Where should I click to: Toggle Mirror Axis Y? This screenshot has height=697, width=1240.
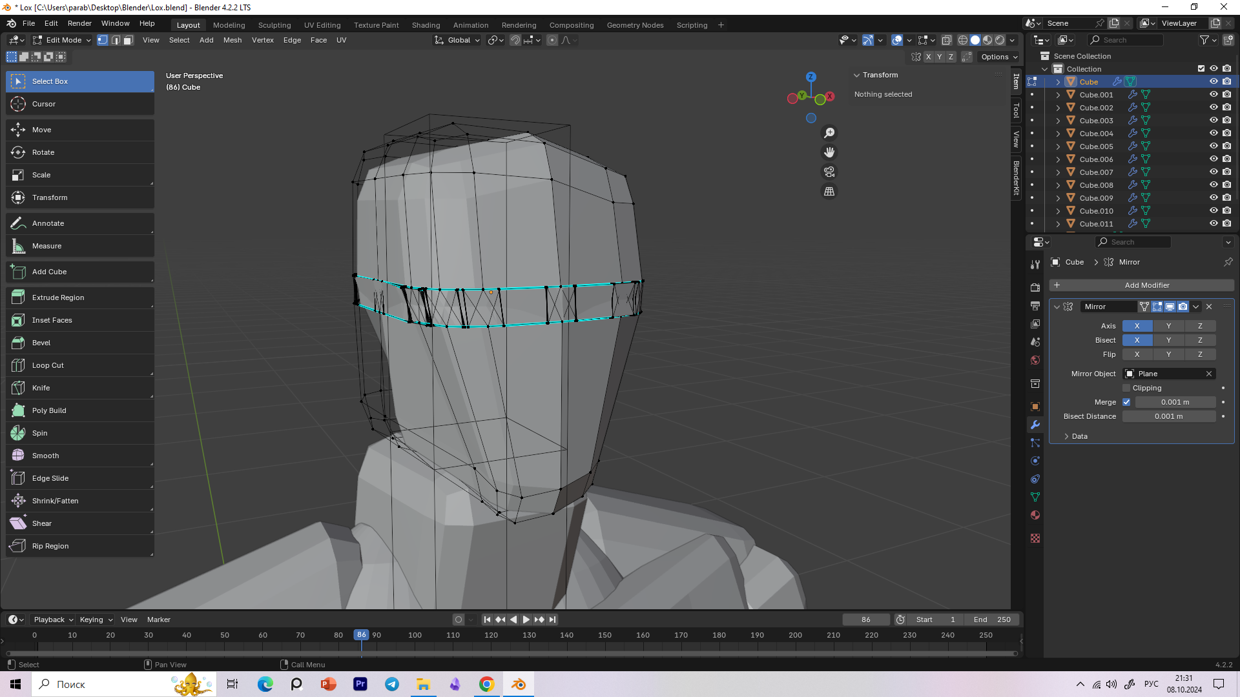tap(1168, 326)
